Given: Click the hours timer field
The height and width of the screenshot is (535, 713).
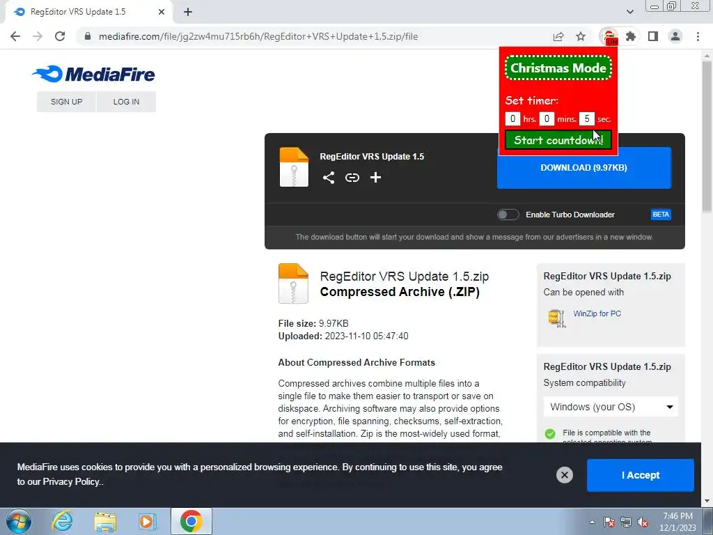Looking at the screenshot, I should pyautogui.click(x=512, y=118).
